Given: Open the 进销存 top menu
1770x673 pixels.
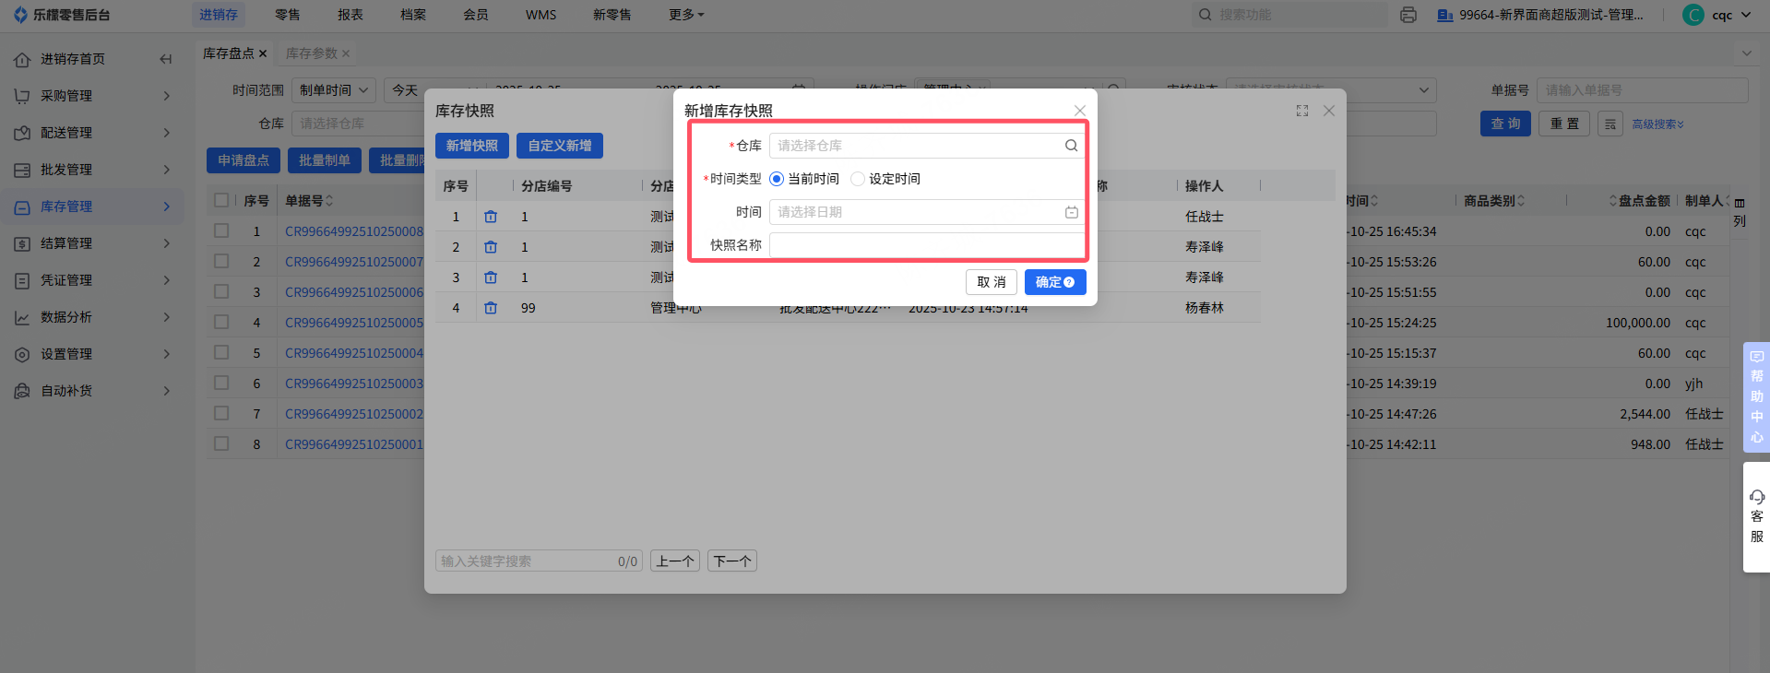Looking at the screenshot, I should pos(219,15).
